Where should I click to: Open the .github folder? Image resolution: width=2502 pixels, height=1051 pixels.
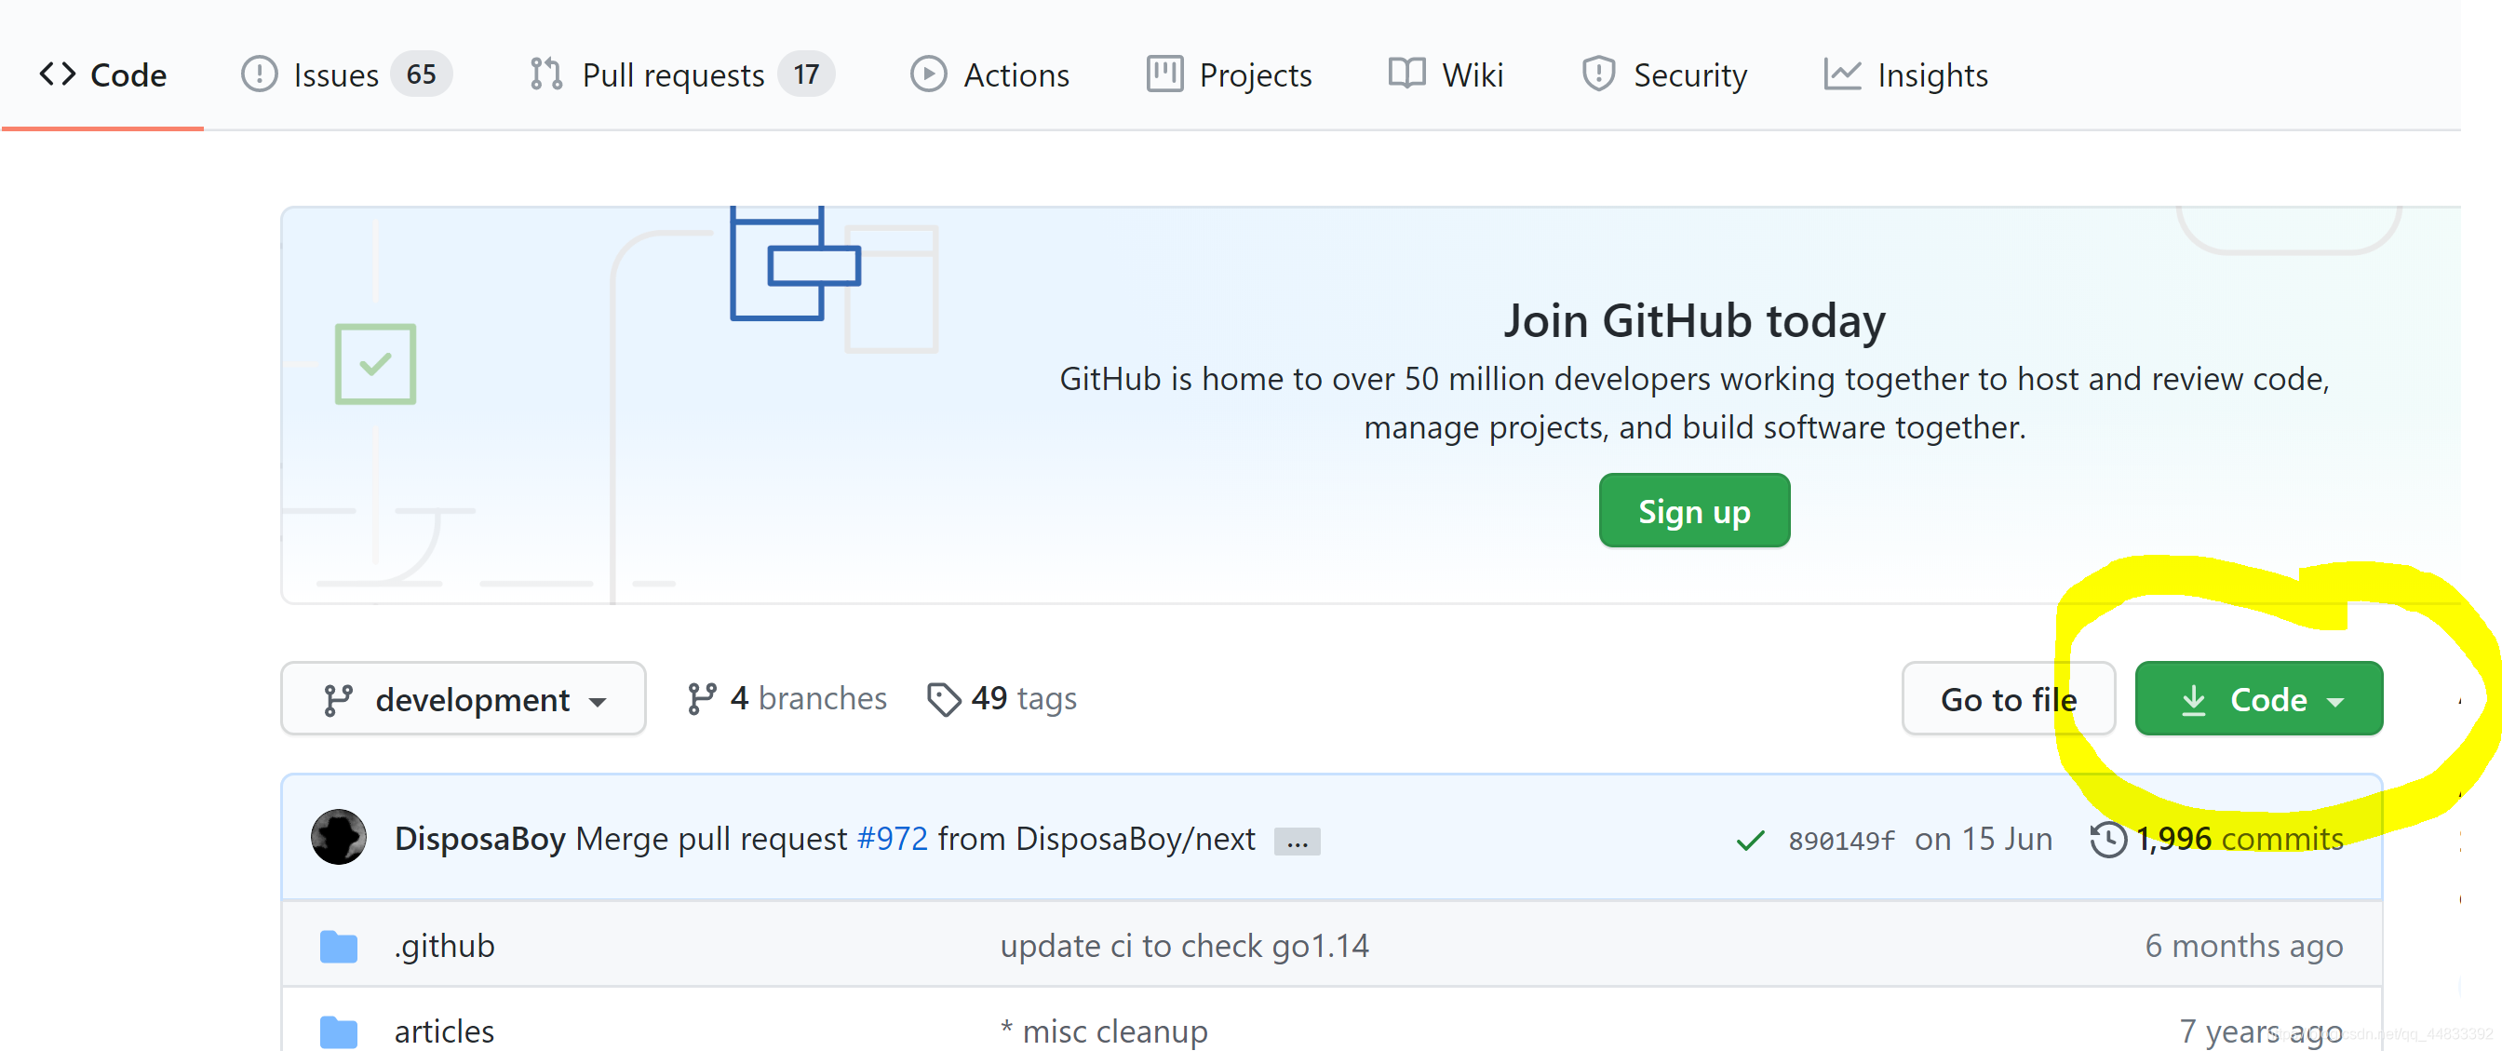point(445,945)
